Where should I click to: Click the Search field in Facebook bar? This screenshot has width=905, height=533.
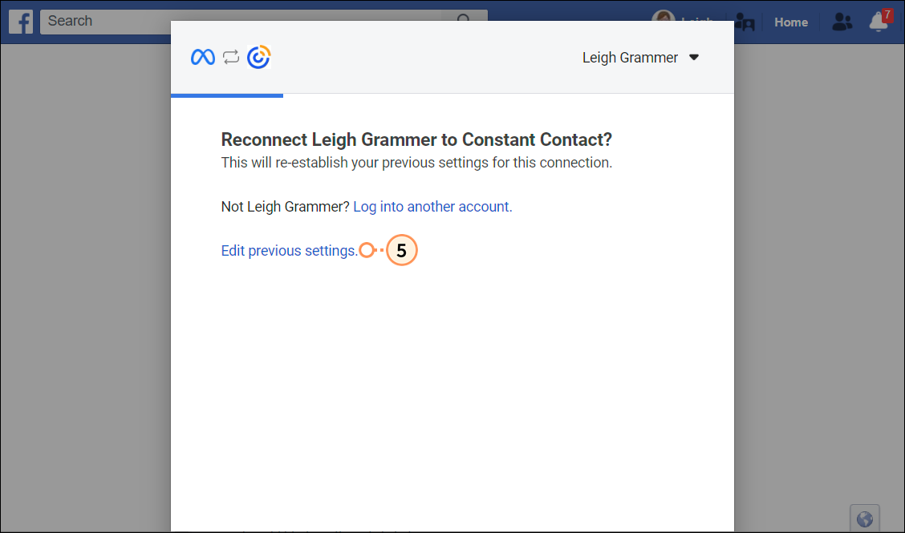[x=264, y=22]
